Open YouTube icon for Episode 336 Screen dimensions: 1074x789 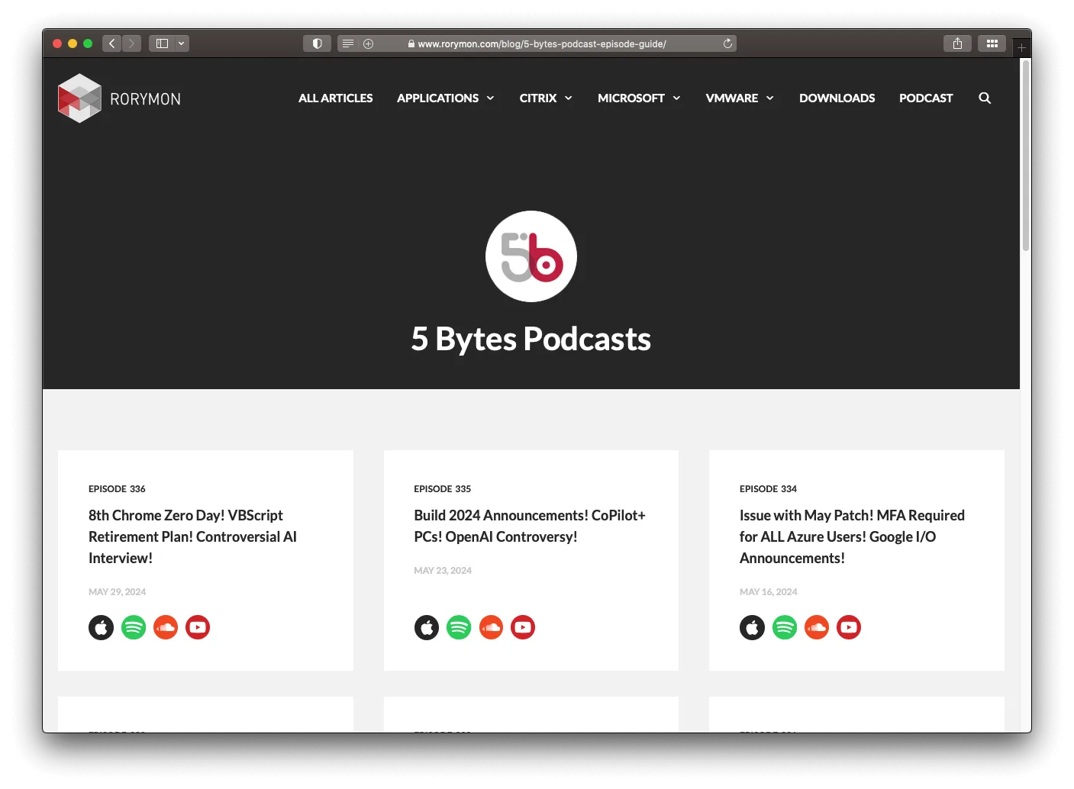coord(198,627)
